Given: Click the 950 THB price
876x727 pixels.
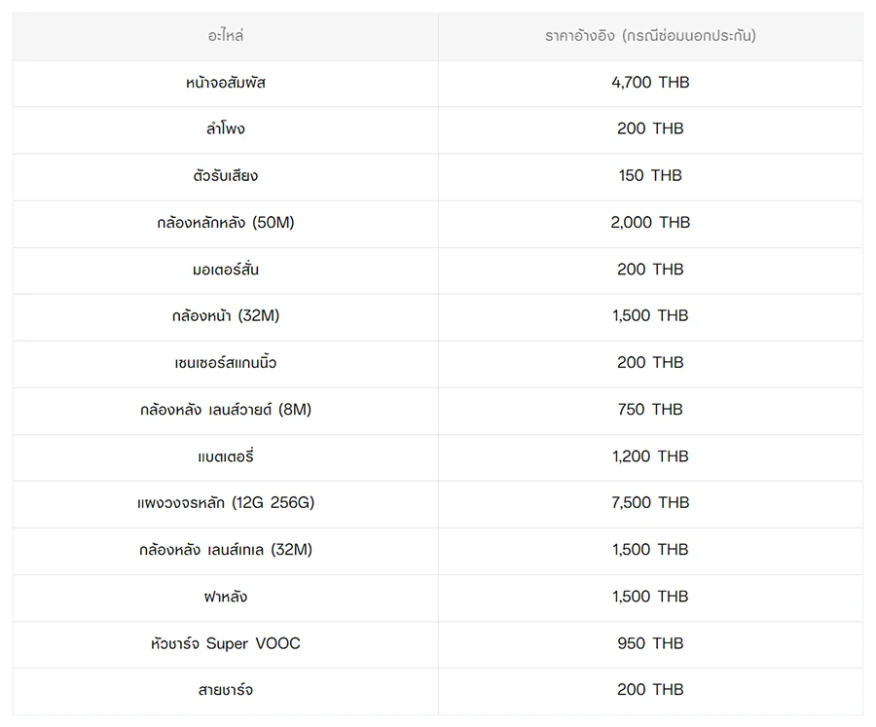Looking at the screenshot, I should pos(650,643).
